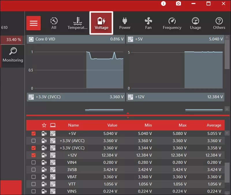The height and width of the screenshot is (195, 231).
Task: Uncheck the +12V row checkbox
Action: 33,155
